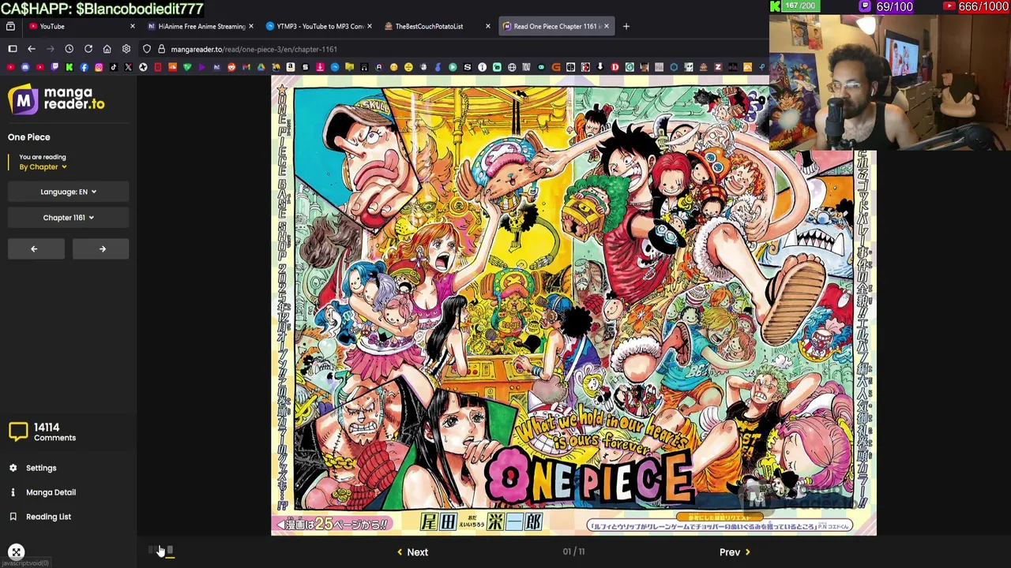
Task: Open the Twitch bookmark icon
Action: [x=54, y=67]
